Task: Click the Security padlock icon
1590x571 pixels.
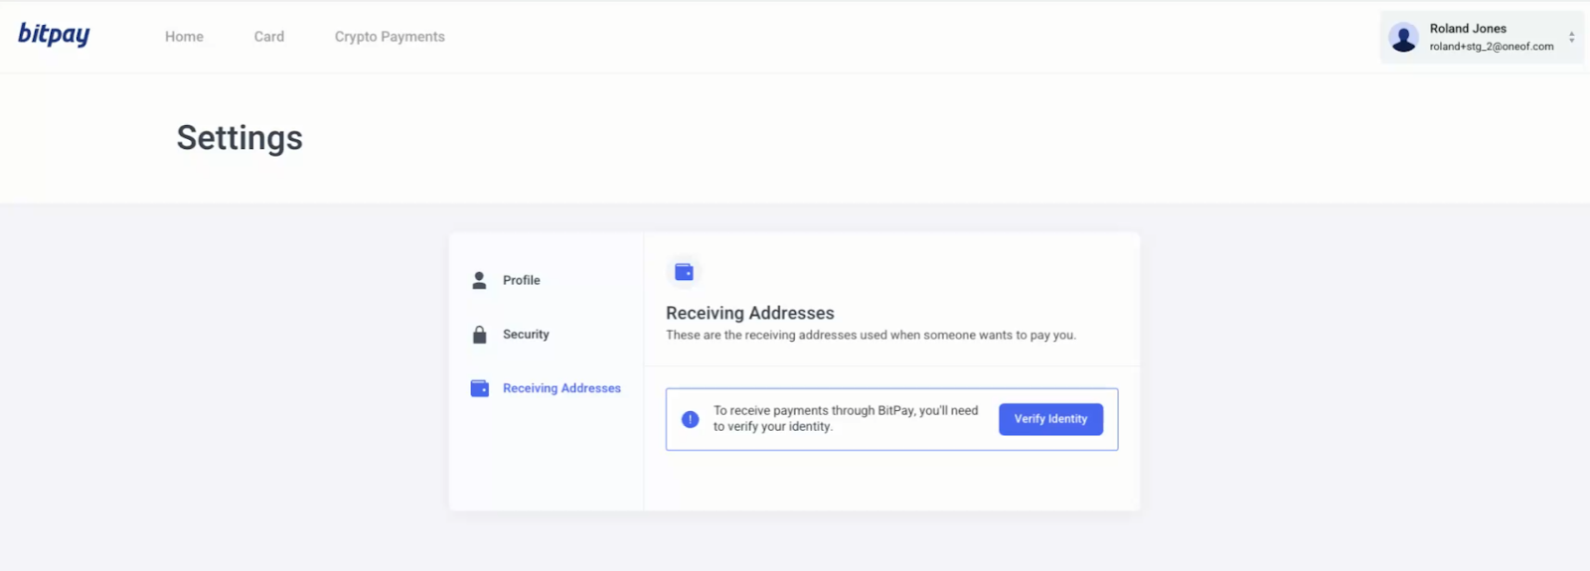Action: click(x=479, y=335)
